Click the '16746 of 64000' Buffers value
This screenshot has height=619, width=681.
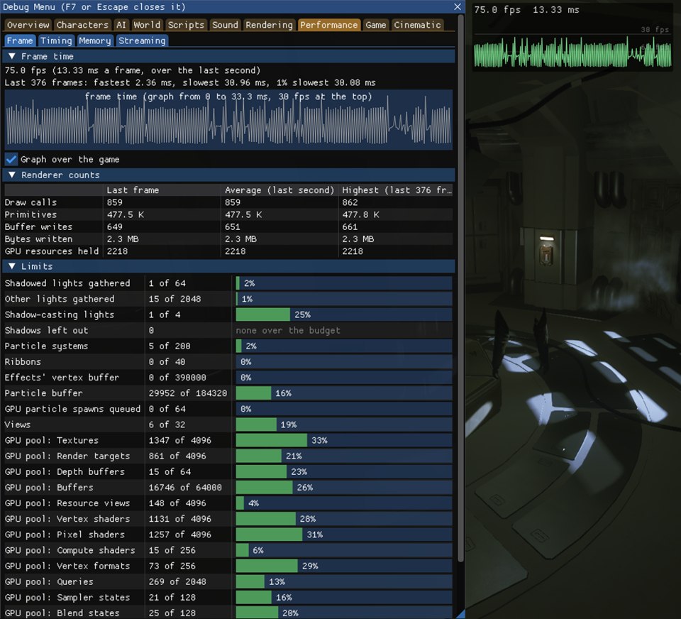click(185, 487)
